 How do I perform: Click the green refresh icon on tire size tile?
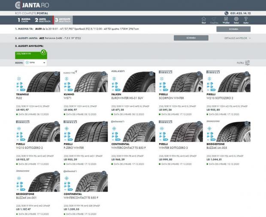click(x=43, y=52)
